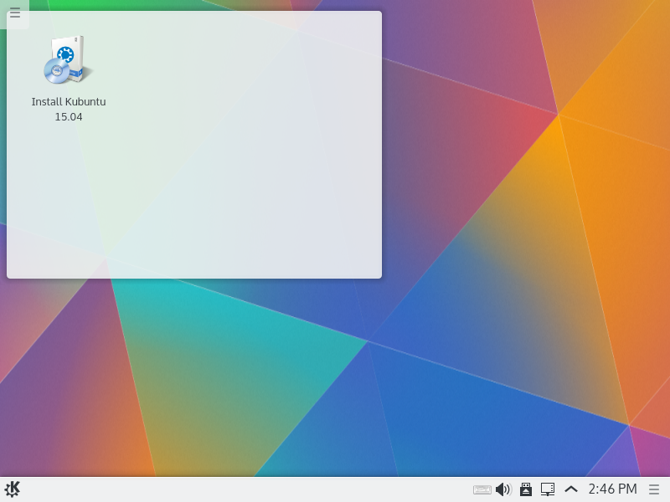Open panel settings menu beside the clock
Viewport: 670px width, 502px height.
click(x=655, y=489)
